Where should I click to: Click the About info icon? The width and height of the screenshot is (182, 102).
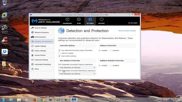[32, 69]
